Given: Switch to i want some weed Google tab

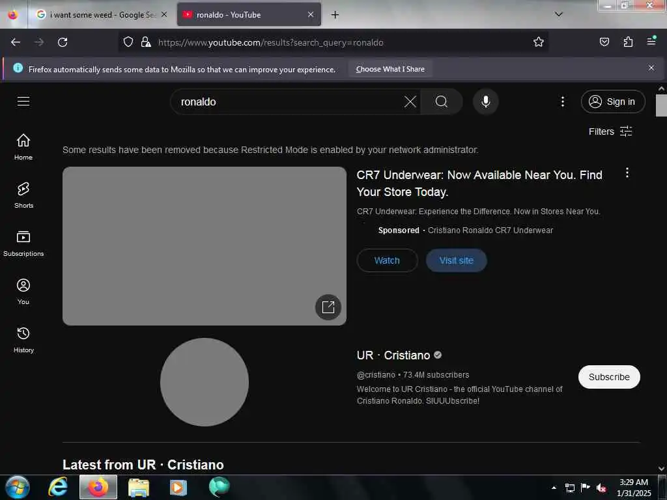Looking at the screenshot, I should pos(101,15).
